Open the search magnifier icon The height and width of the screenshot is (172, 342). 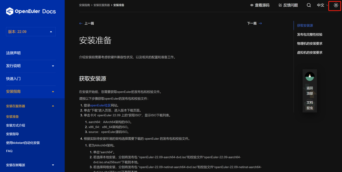click(309, 5)
